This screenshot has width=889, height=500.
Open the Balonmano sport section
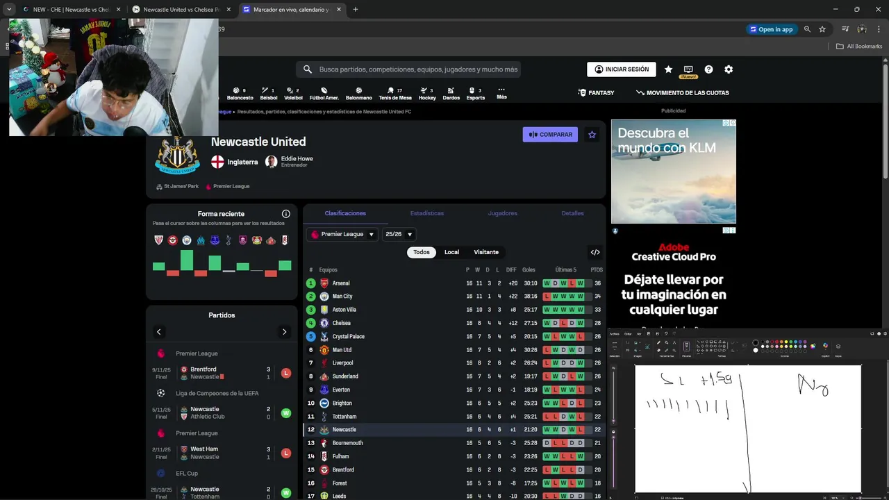359,94
